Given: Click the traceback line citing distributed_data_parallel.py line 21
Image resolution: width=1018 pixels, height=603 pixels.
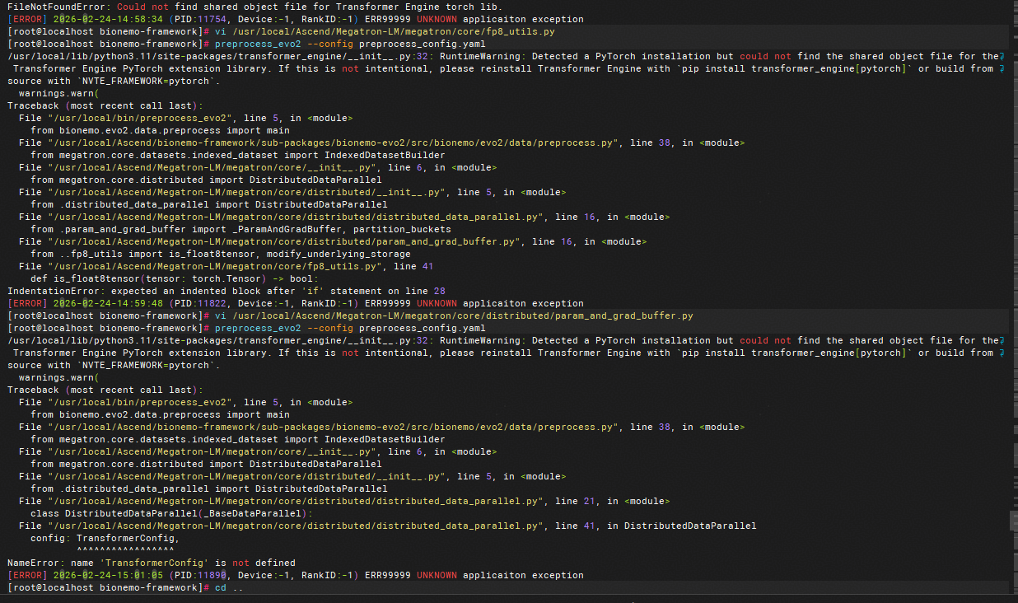Looking at the screenshot, I should 344,501.
